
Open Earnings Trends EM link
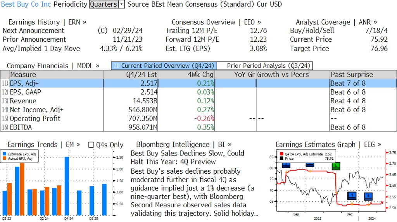tap(44, 145)
